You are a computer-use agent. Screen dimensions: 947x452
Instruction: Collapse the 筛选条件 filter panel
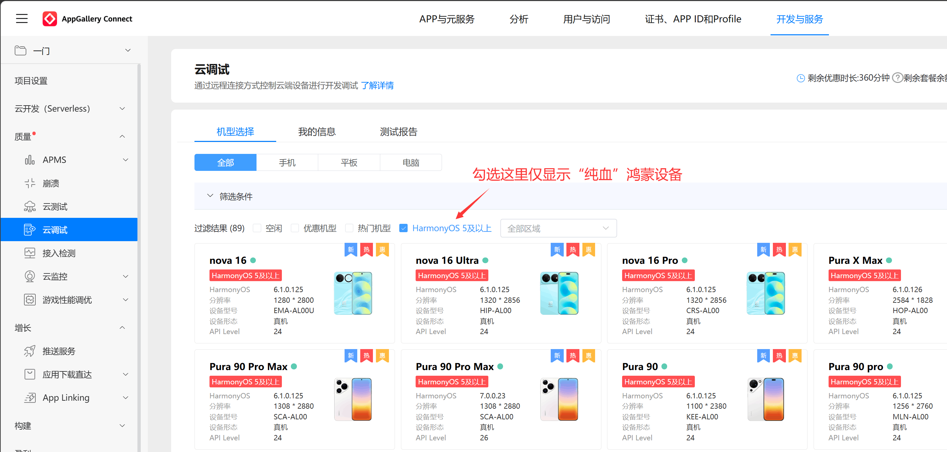click(210, 196)
